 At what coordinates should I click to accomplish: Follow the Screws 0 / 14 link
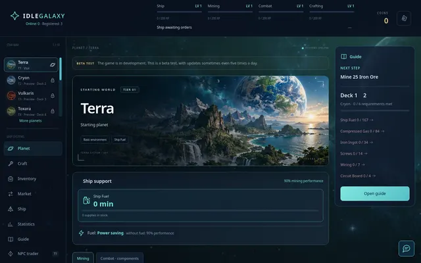[x=354, y=153]
